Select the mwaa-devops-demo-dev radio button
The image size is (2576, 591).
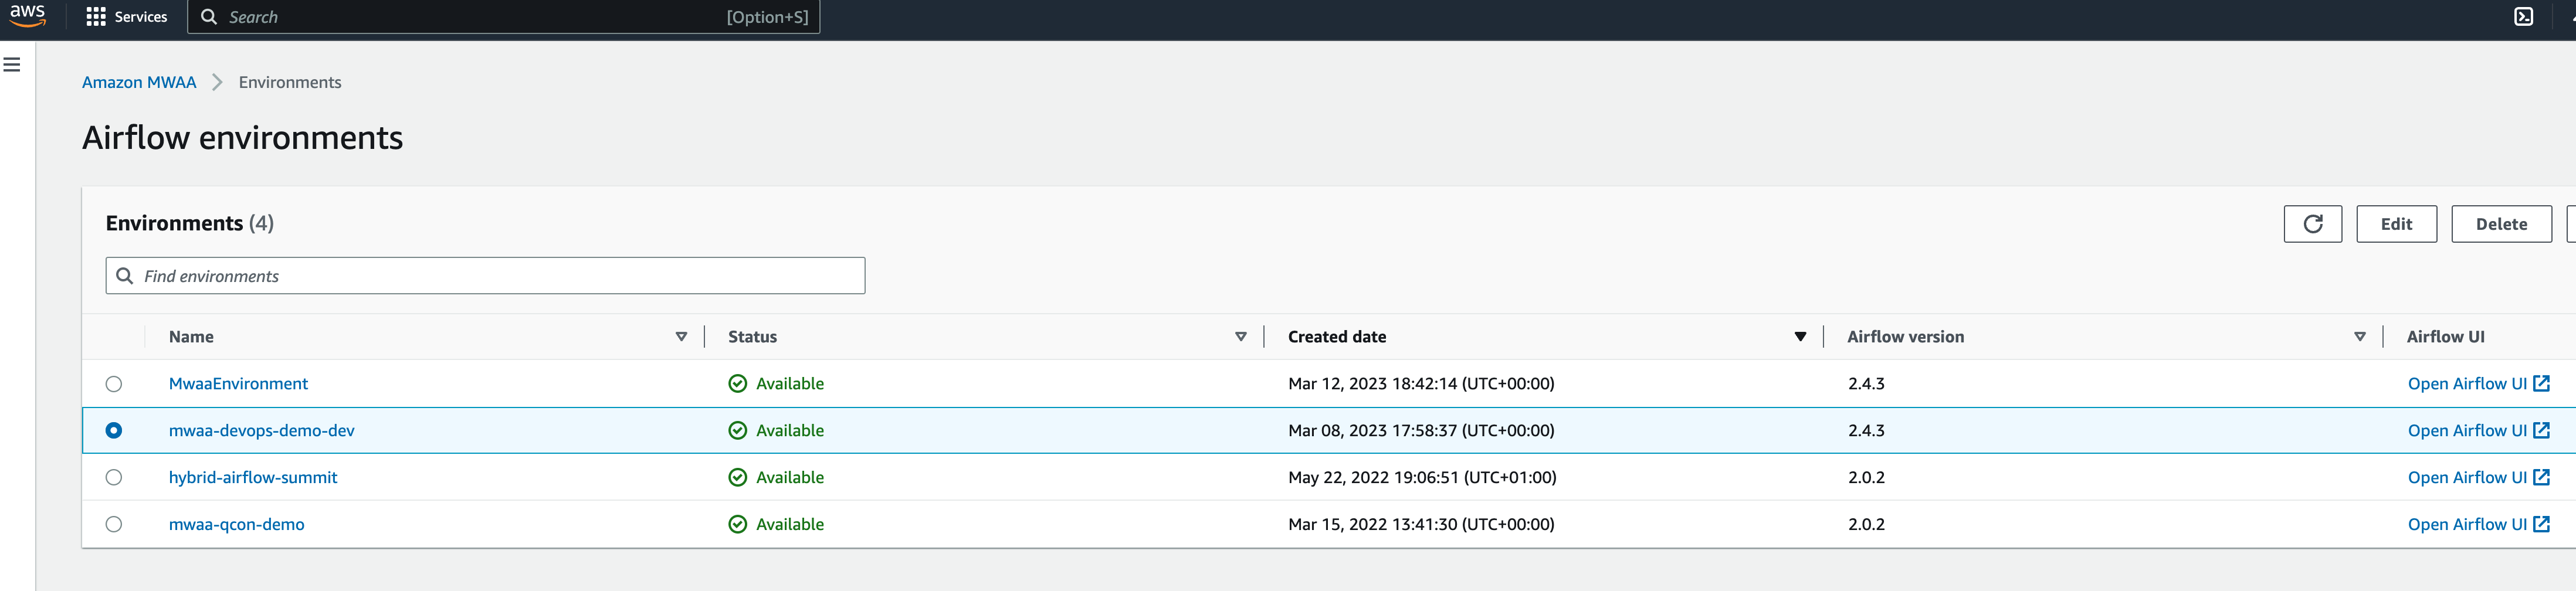click(114, 431)
